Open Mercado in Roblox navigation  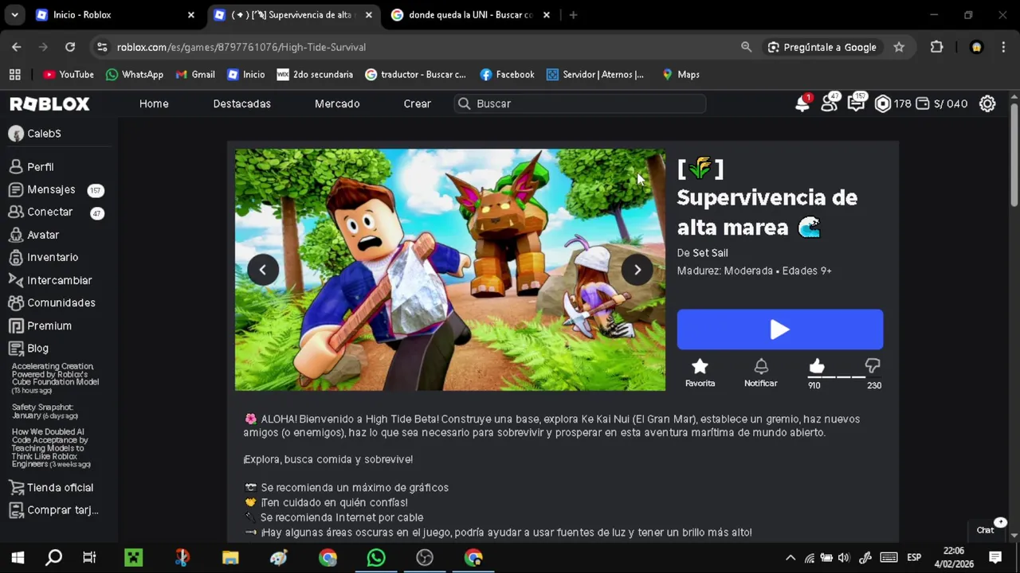click(x=337, y=103)
